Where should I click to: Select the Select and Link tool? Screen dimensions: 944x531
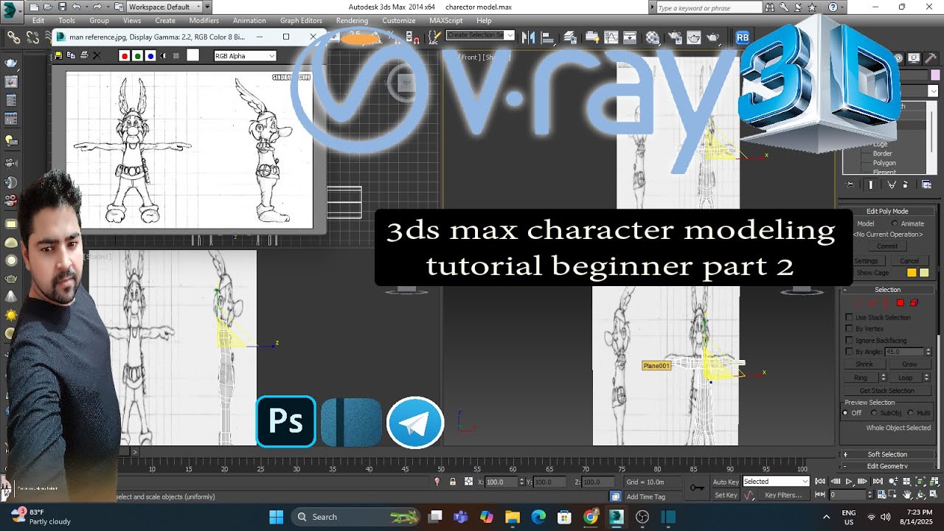[13, 36]
